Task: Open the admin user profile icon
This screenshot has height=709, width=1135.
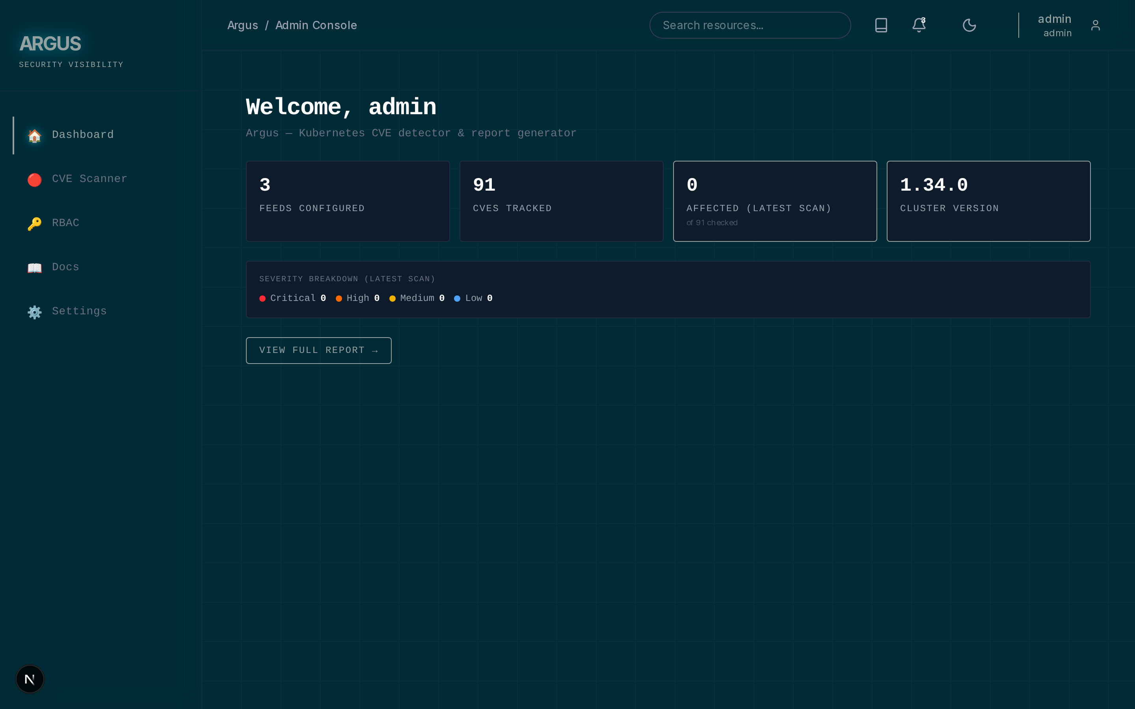Action: pyautogui.click(x=1095, y=25)
